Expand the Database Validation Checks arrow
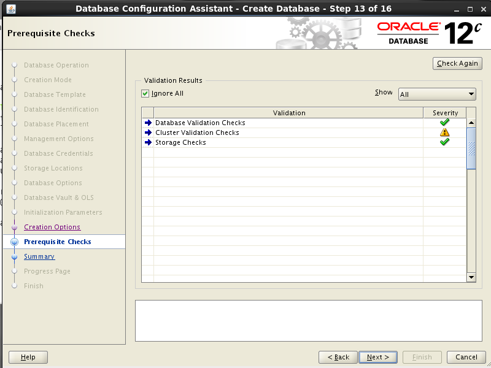491x368 pixels. tap(148, 123)
